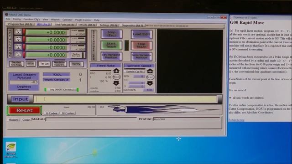Raise spindle speed with up arrow
The height and width of the screenshot is (164, 292).
coord(150,71)
